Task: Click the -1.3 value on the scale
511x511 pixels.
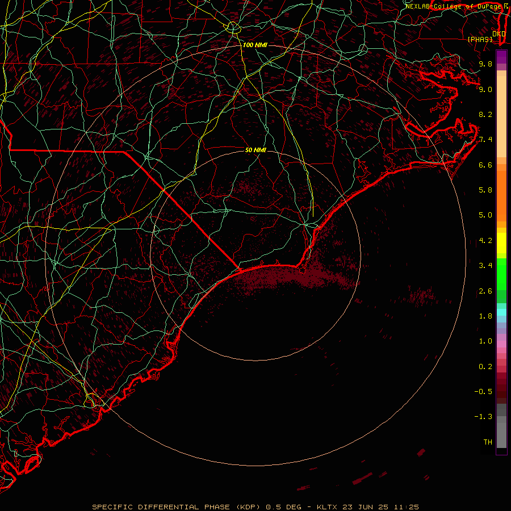Action: point(483,417)
